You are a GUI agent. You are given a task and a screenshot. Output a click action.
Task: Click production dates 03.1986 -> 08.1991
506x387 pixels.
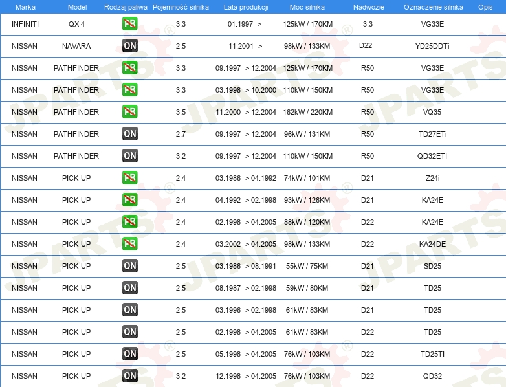tap(246, 266)
